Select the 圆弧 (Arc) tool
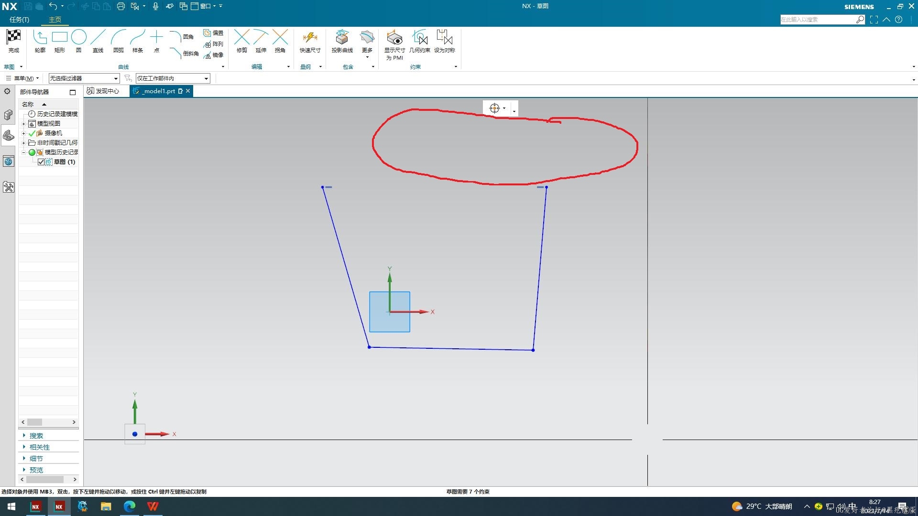The height and width of the screenshot is (516, 918). pos(118,41)
